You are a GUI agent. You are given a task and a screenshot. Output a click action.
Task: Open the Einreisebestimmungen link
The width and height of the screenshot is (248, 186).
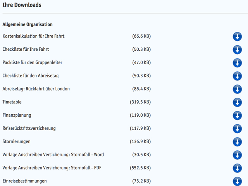24,181
